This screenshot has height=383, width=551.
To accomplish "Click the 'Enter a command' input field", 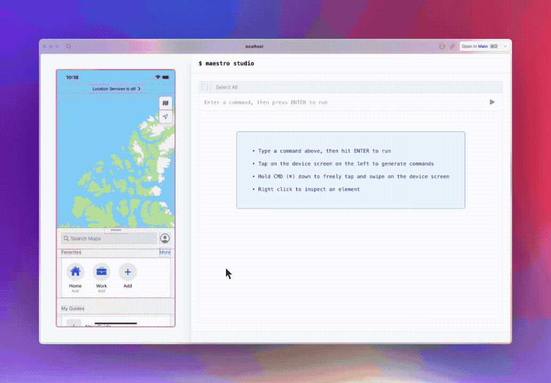I will tap(344, 103).
